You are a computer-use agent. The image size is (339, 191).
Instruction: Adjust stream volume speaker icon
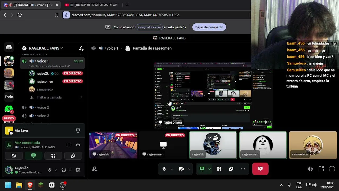[310, 169]
